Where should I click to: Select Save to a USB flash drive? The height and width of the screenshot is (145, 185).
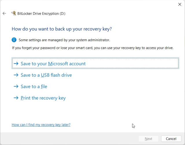46,75
